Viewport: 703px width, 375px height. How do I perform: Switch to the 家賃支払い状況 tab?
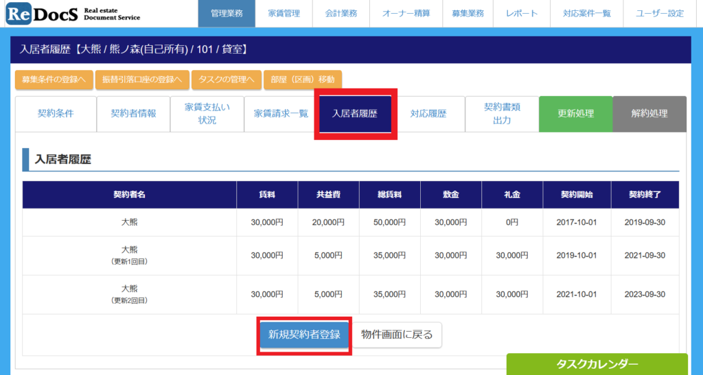207,114
